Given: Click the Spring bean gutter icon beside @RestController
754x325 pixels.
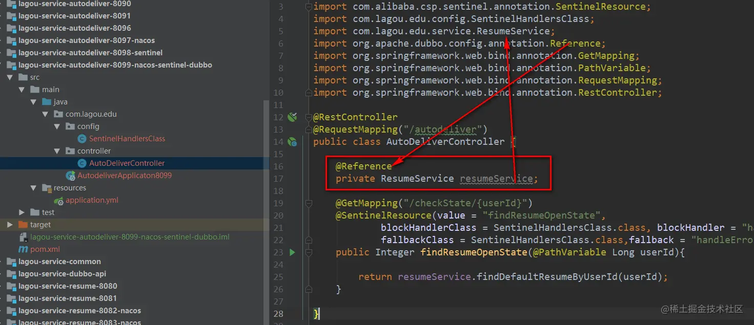Looking at the screenshot, I should click(x=293, y=117).
